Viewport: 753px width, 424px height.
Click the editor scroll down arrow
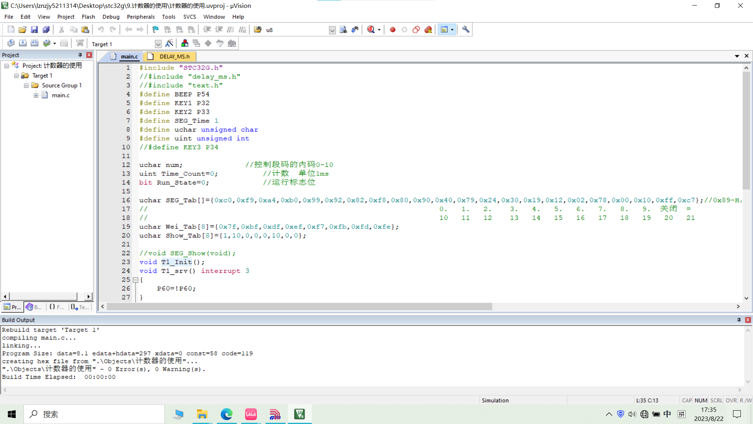coord(746,298)
